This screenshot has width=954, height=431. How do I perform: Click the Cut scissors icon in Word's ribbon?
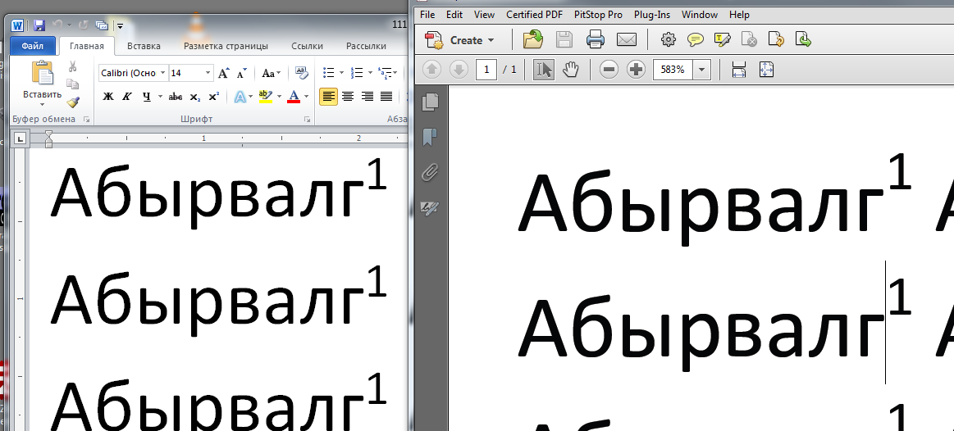72,66
